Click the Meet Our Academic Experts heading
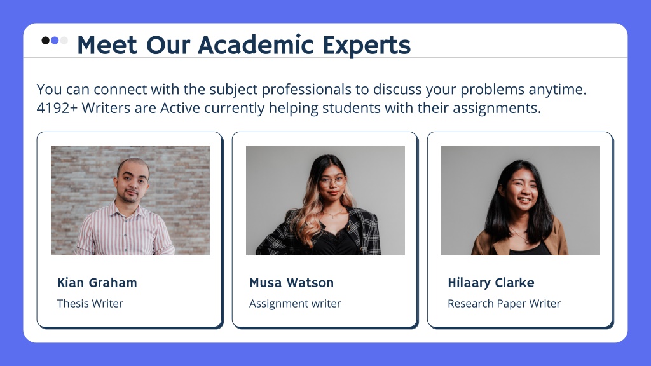Image resolution: width=651 pixels, height=366 pixels. [x=243, y=45]
